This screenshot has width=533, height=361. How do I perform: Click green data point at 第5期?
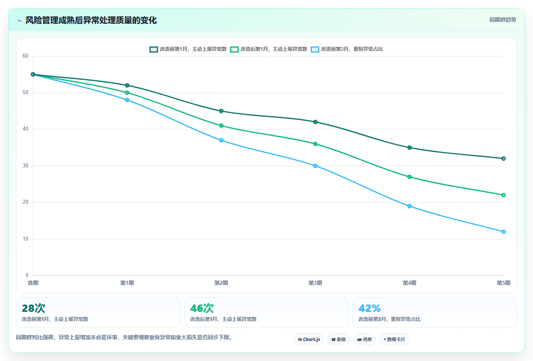(x=503, y=195)
